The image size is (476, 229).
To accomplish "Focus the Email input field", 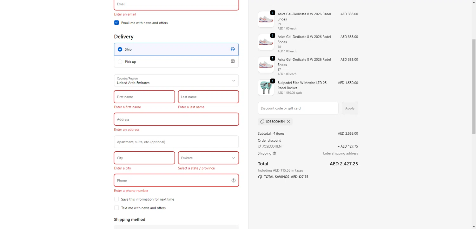I will (176, 4).
